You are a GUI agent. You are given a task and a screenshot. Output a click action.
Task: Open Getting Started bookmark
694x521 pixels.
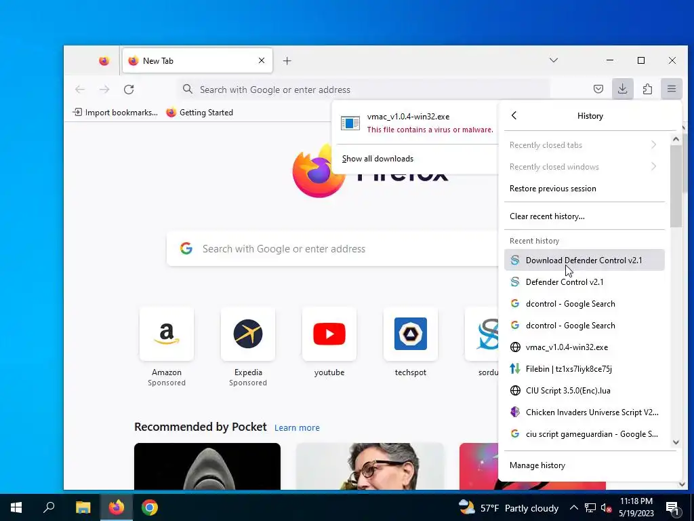(x=200, y=113)
